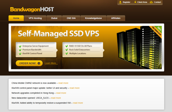The width and height of the screenshot is (172, 112).
Task: Click the Multiple Locations text
Action: coord(78,54)
